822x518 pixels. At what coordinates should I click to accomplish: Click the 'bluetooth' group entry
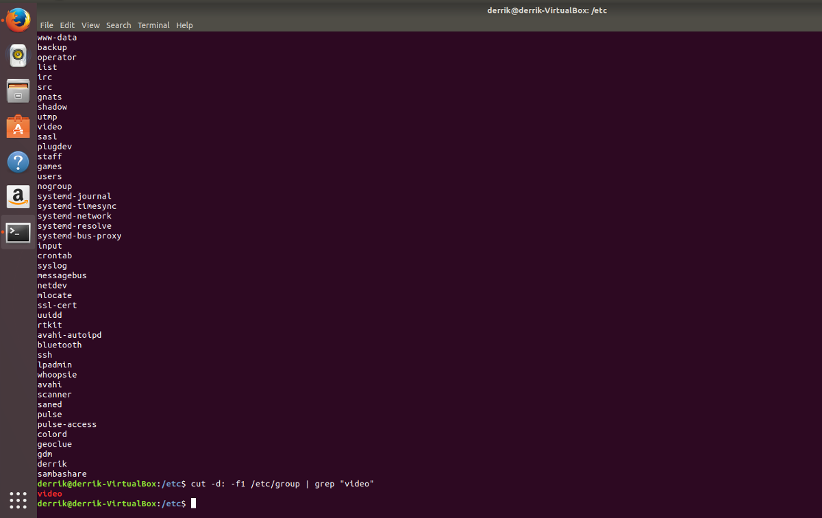[60, 345]
